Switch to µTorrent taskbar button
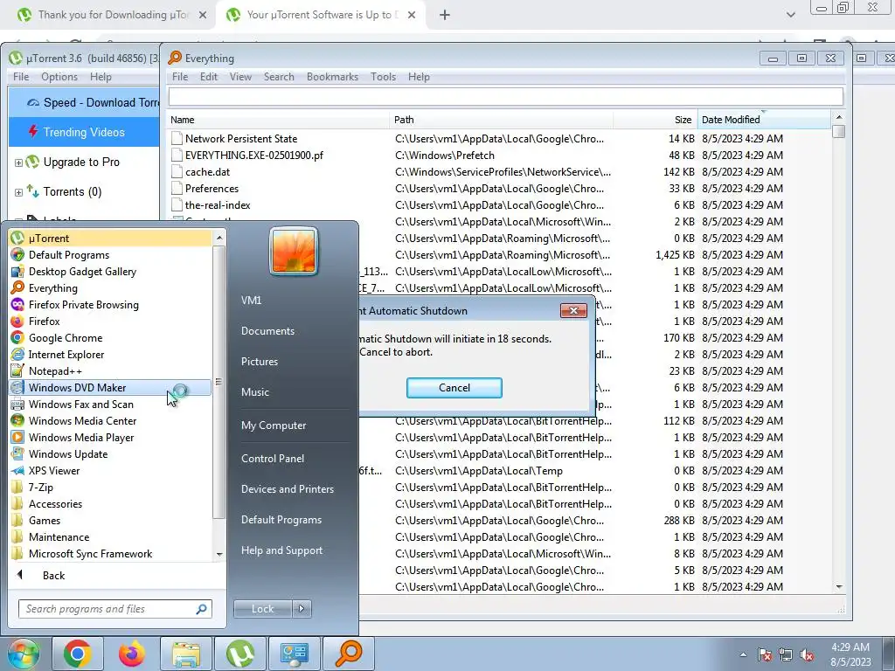Screen dimensions: 895x671 click(240, 654)
